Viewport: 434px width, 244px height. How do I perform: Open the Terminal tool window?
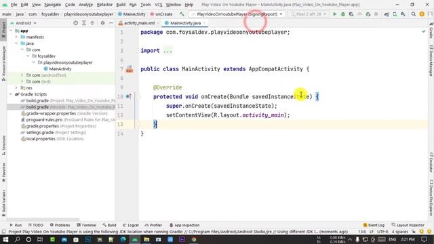86,225
